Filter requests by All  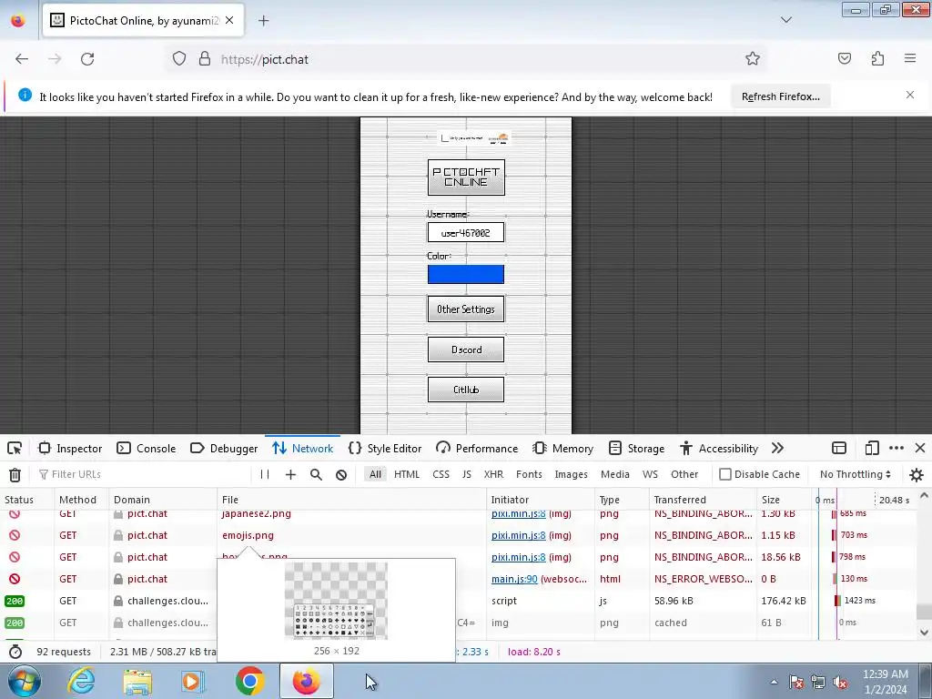pos(375,474)
